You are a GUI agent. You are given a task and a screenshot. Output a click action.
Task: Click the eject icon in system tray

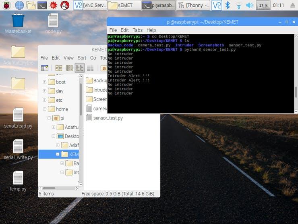pos(293,5)
